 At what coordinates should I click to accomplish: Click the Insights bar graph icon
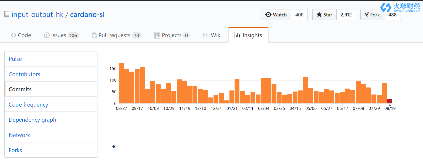[238, 35]
